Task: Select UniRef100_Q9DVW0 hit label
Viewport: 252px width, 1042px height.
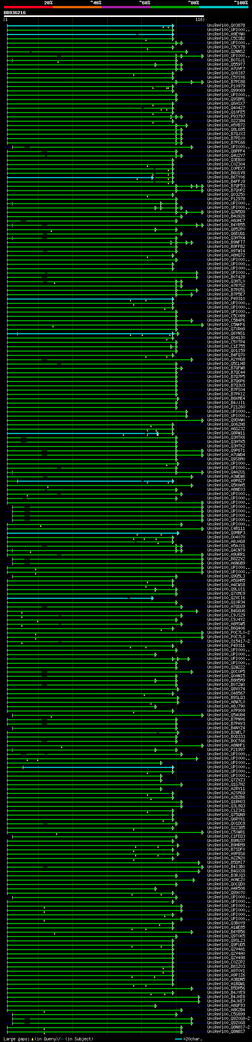Action: coord(226,420)
